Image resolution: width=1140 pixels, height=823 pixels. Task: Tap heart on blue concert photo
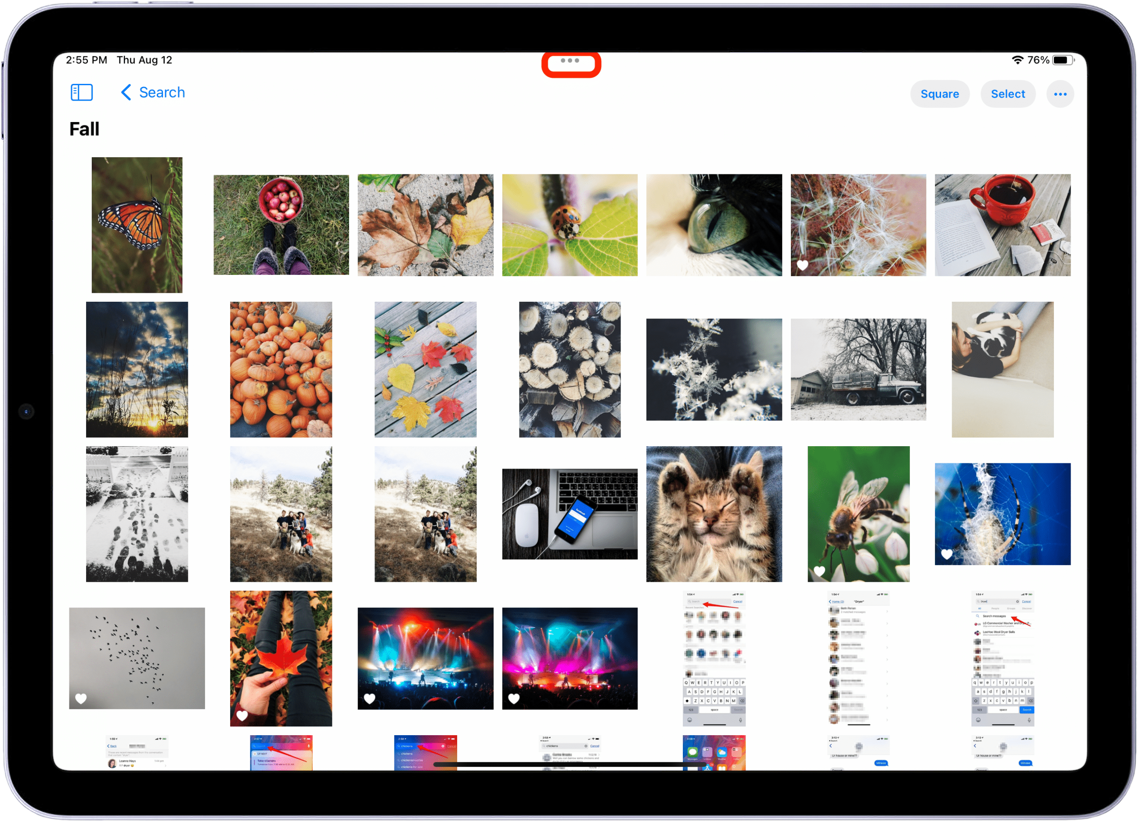click(x=371, y=699)
